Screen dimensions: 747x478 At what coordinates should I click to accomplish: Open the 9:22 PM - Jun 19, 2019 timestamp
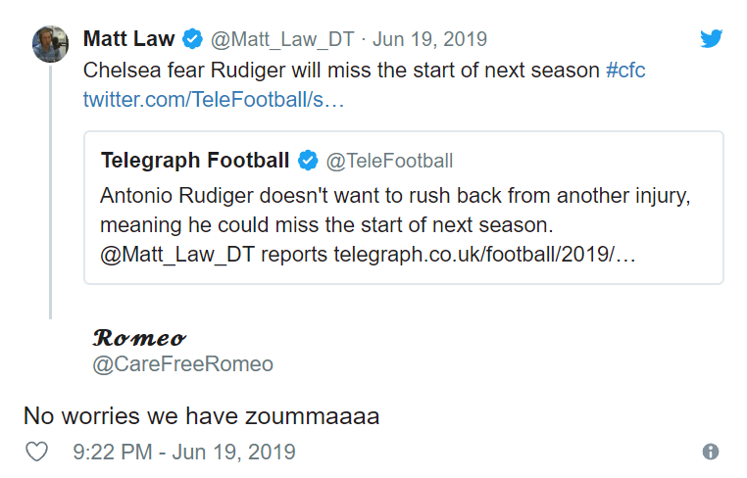click(184, 453)
